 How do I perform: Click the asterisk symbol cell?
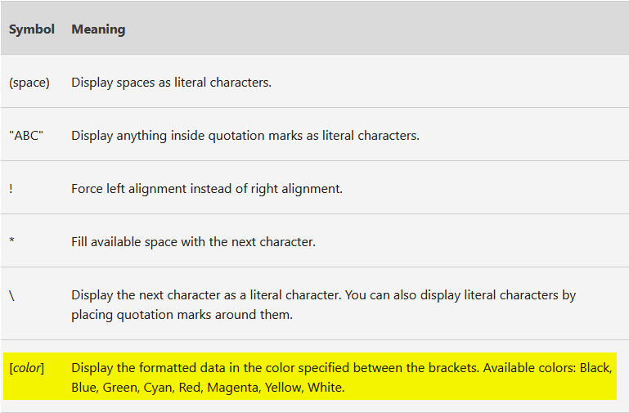click(11, 241)
